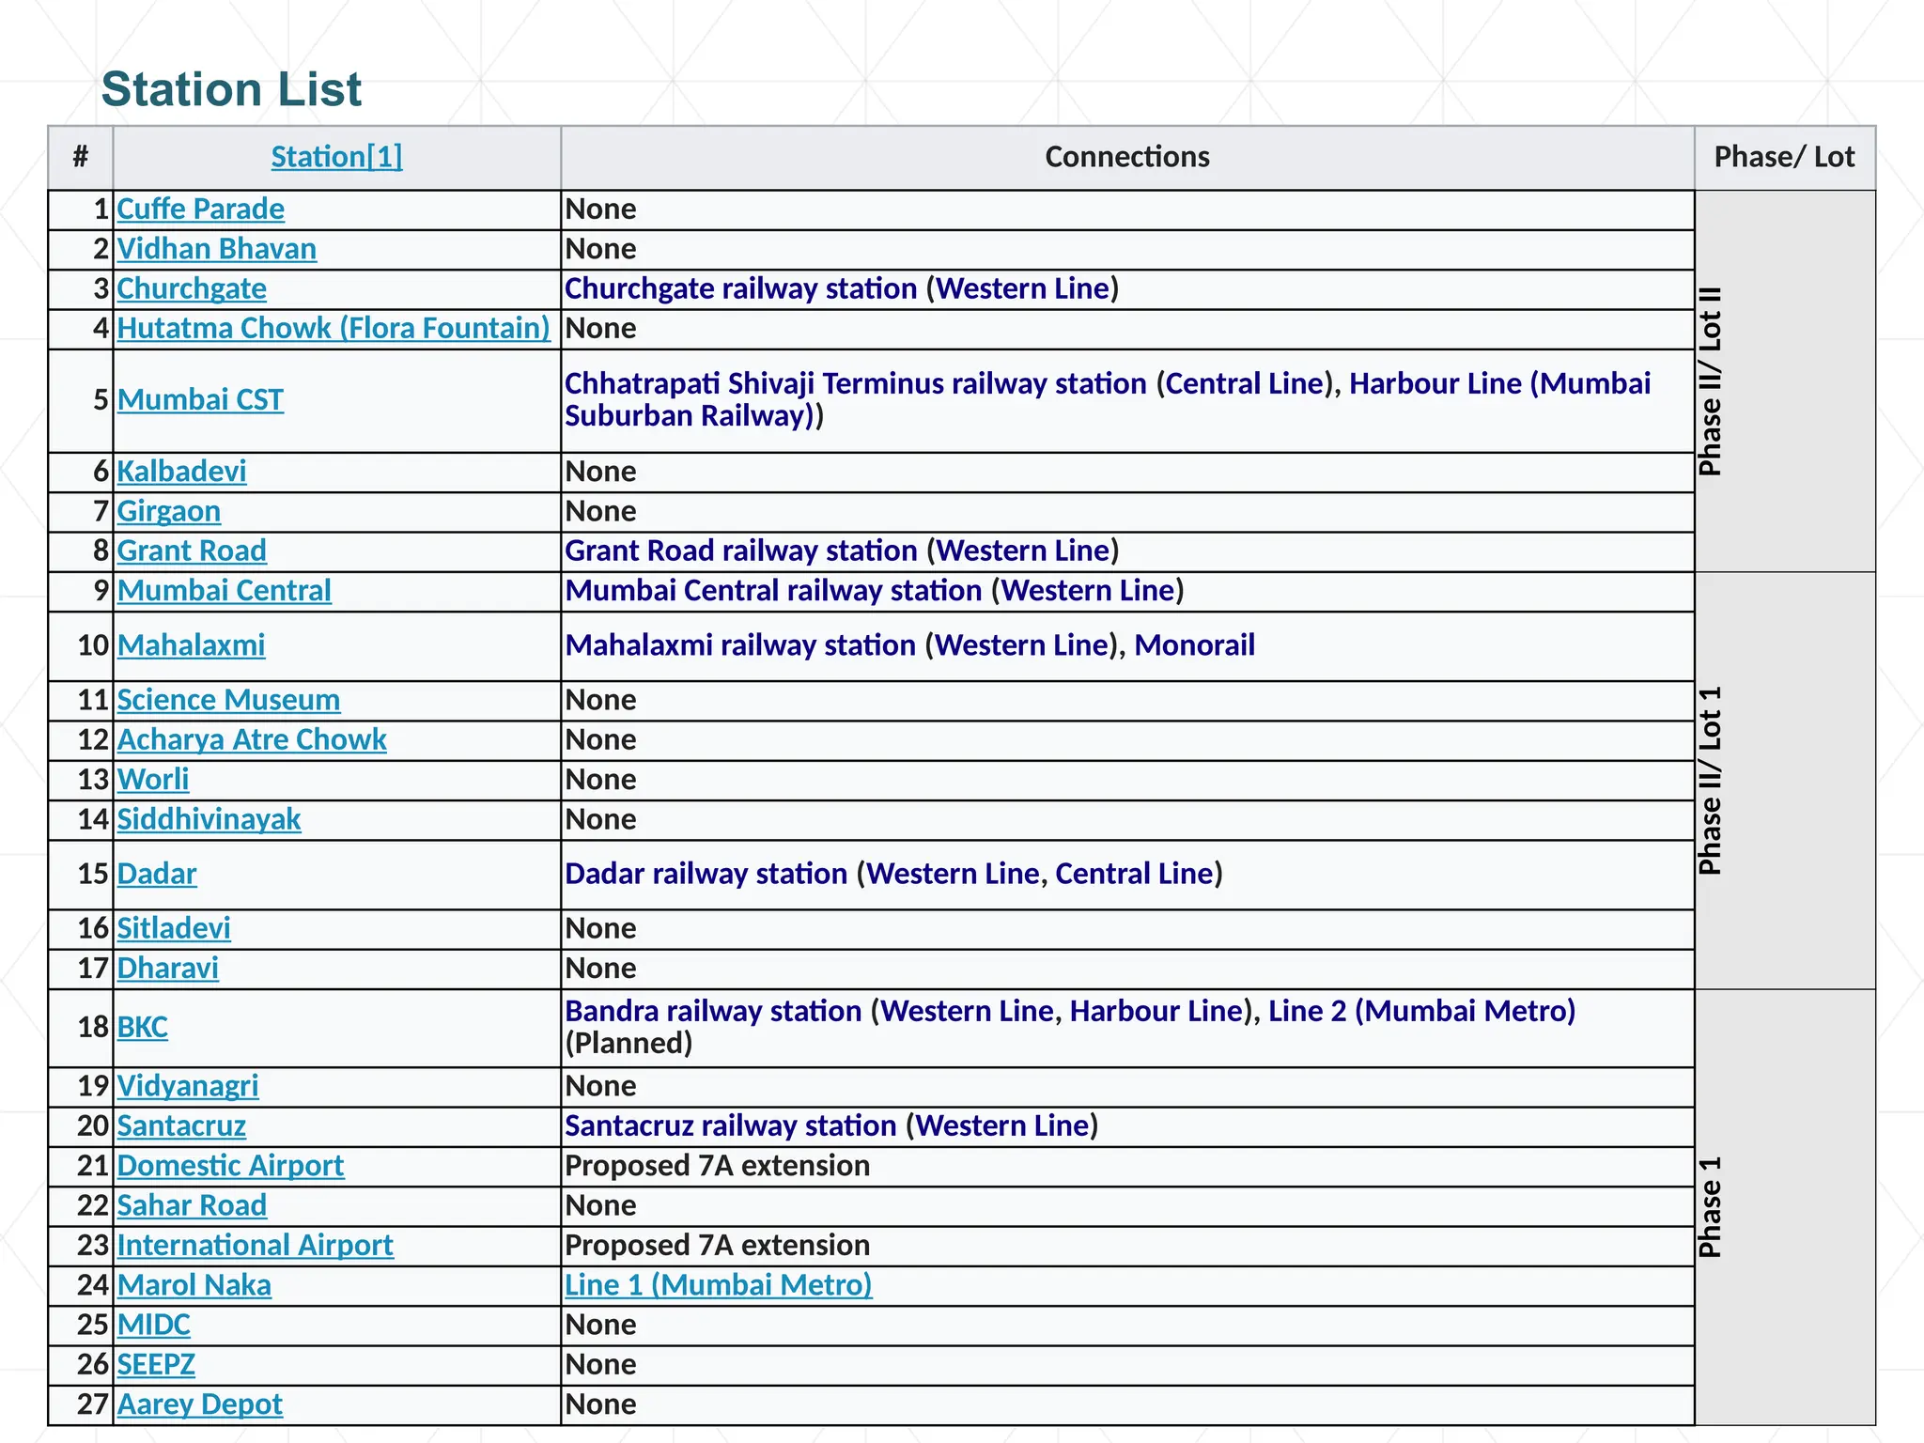Viewport: 1924px width, 1443px height.
Task: Open the Domestic Airport link
Action: pos(230,1166)
